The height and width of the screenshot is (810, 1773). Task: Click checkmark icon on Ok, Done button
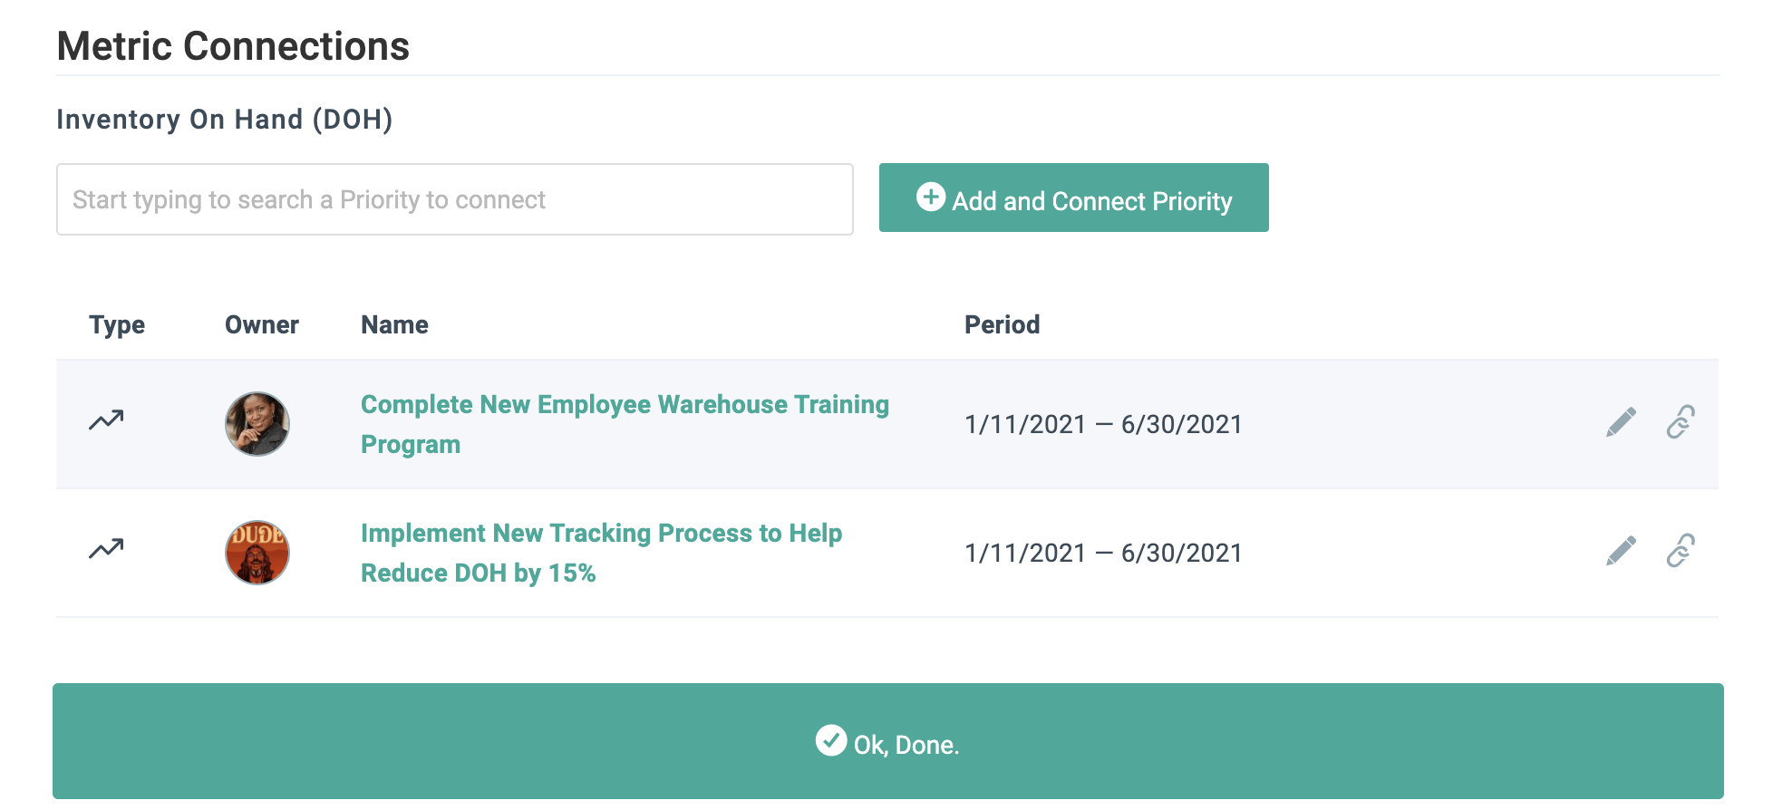pyautogui.click(x=830, y=740)
